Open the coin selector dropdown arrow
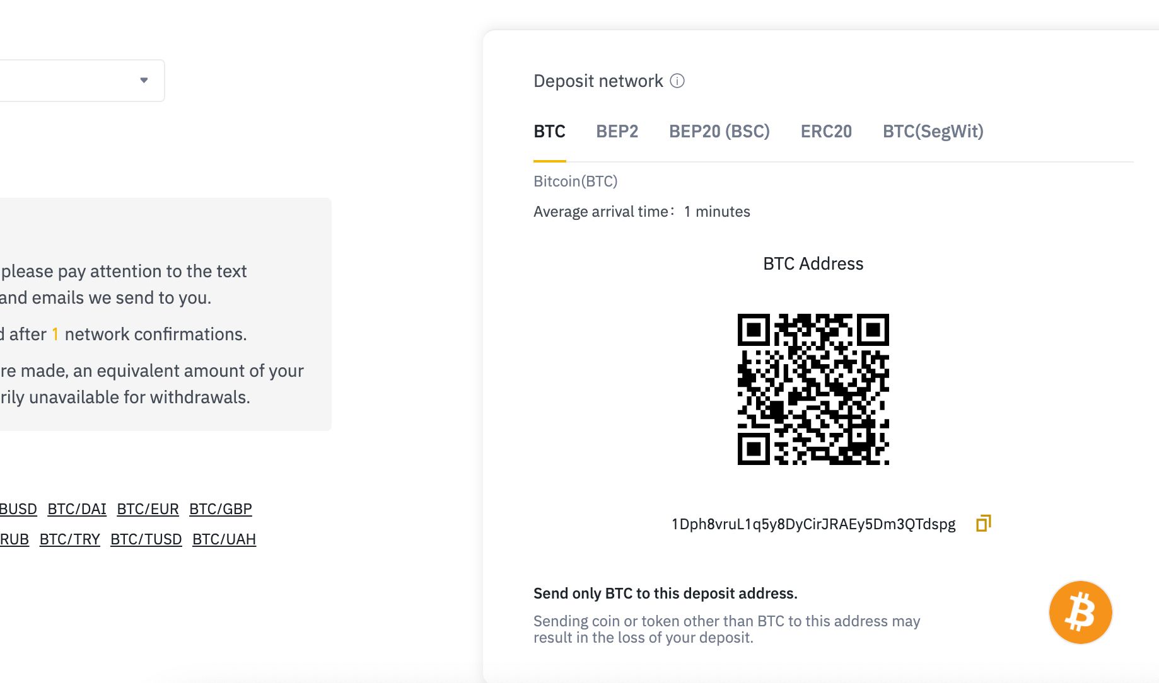Image resolution: width=1159 pixels, height=683 pixels. tap(144, 80)
